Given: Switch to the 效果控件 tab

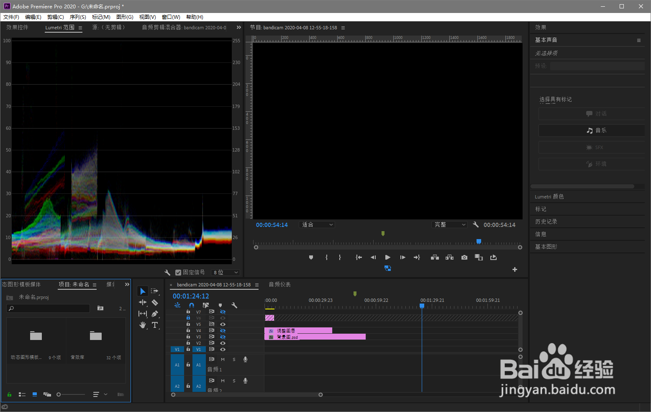Looking at the screenshot, I should pyautogui.click(x=17, y=28).
